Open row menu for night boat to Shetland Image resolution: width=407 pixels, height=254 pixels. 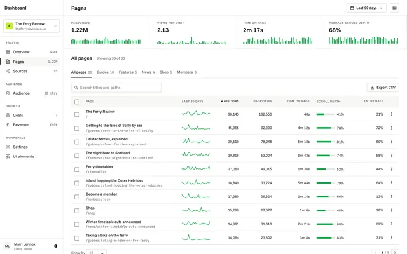[x=392, y=155]
